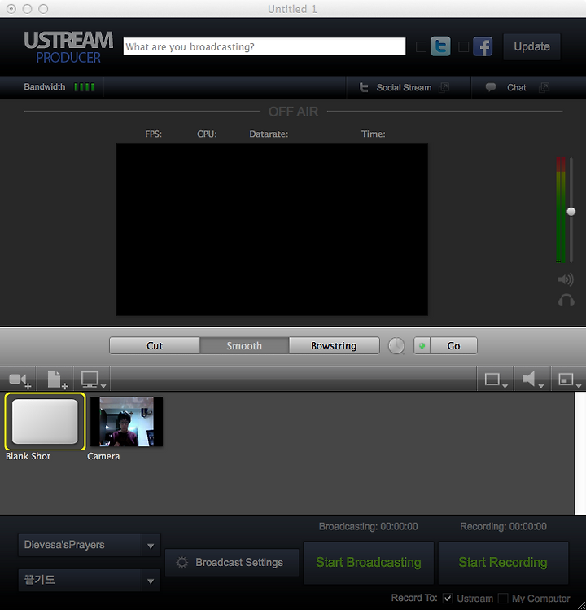Image resolution: width=586 pixels, height=610 pixels.
Task: Open the Chat panel
Action: click(x=516, y=87)
